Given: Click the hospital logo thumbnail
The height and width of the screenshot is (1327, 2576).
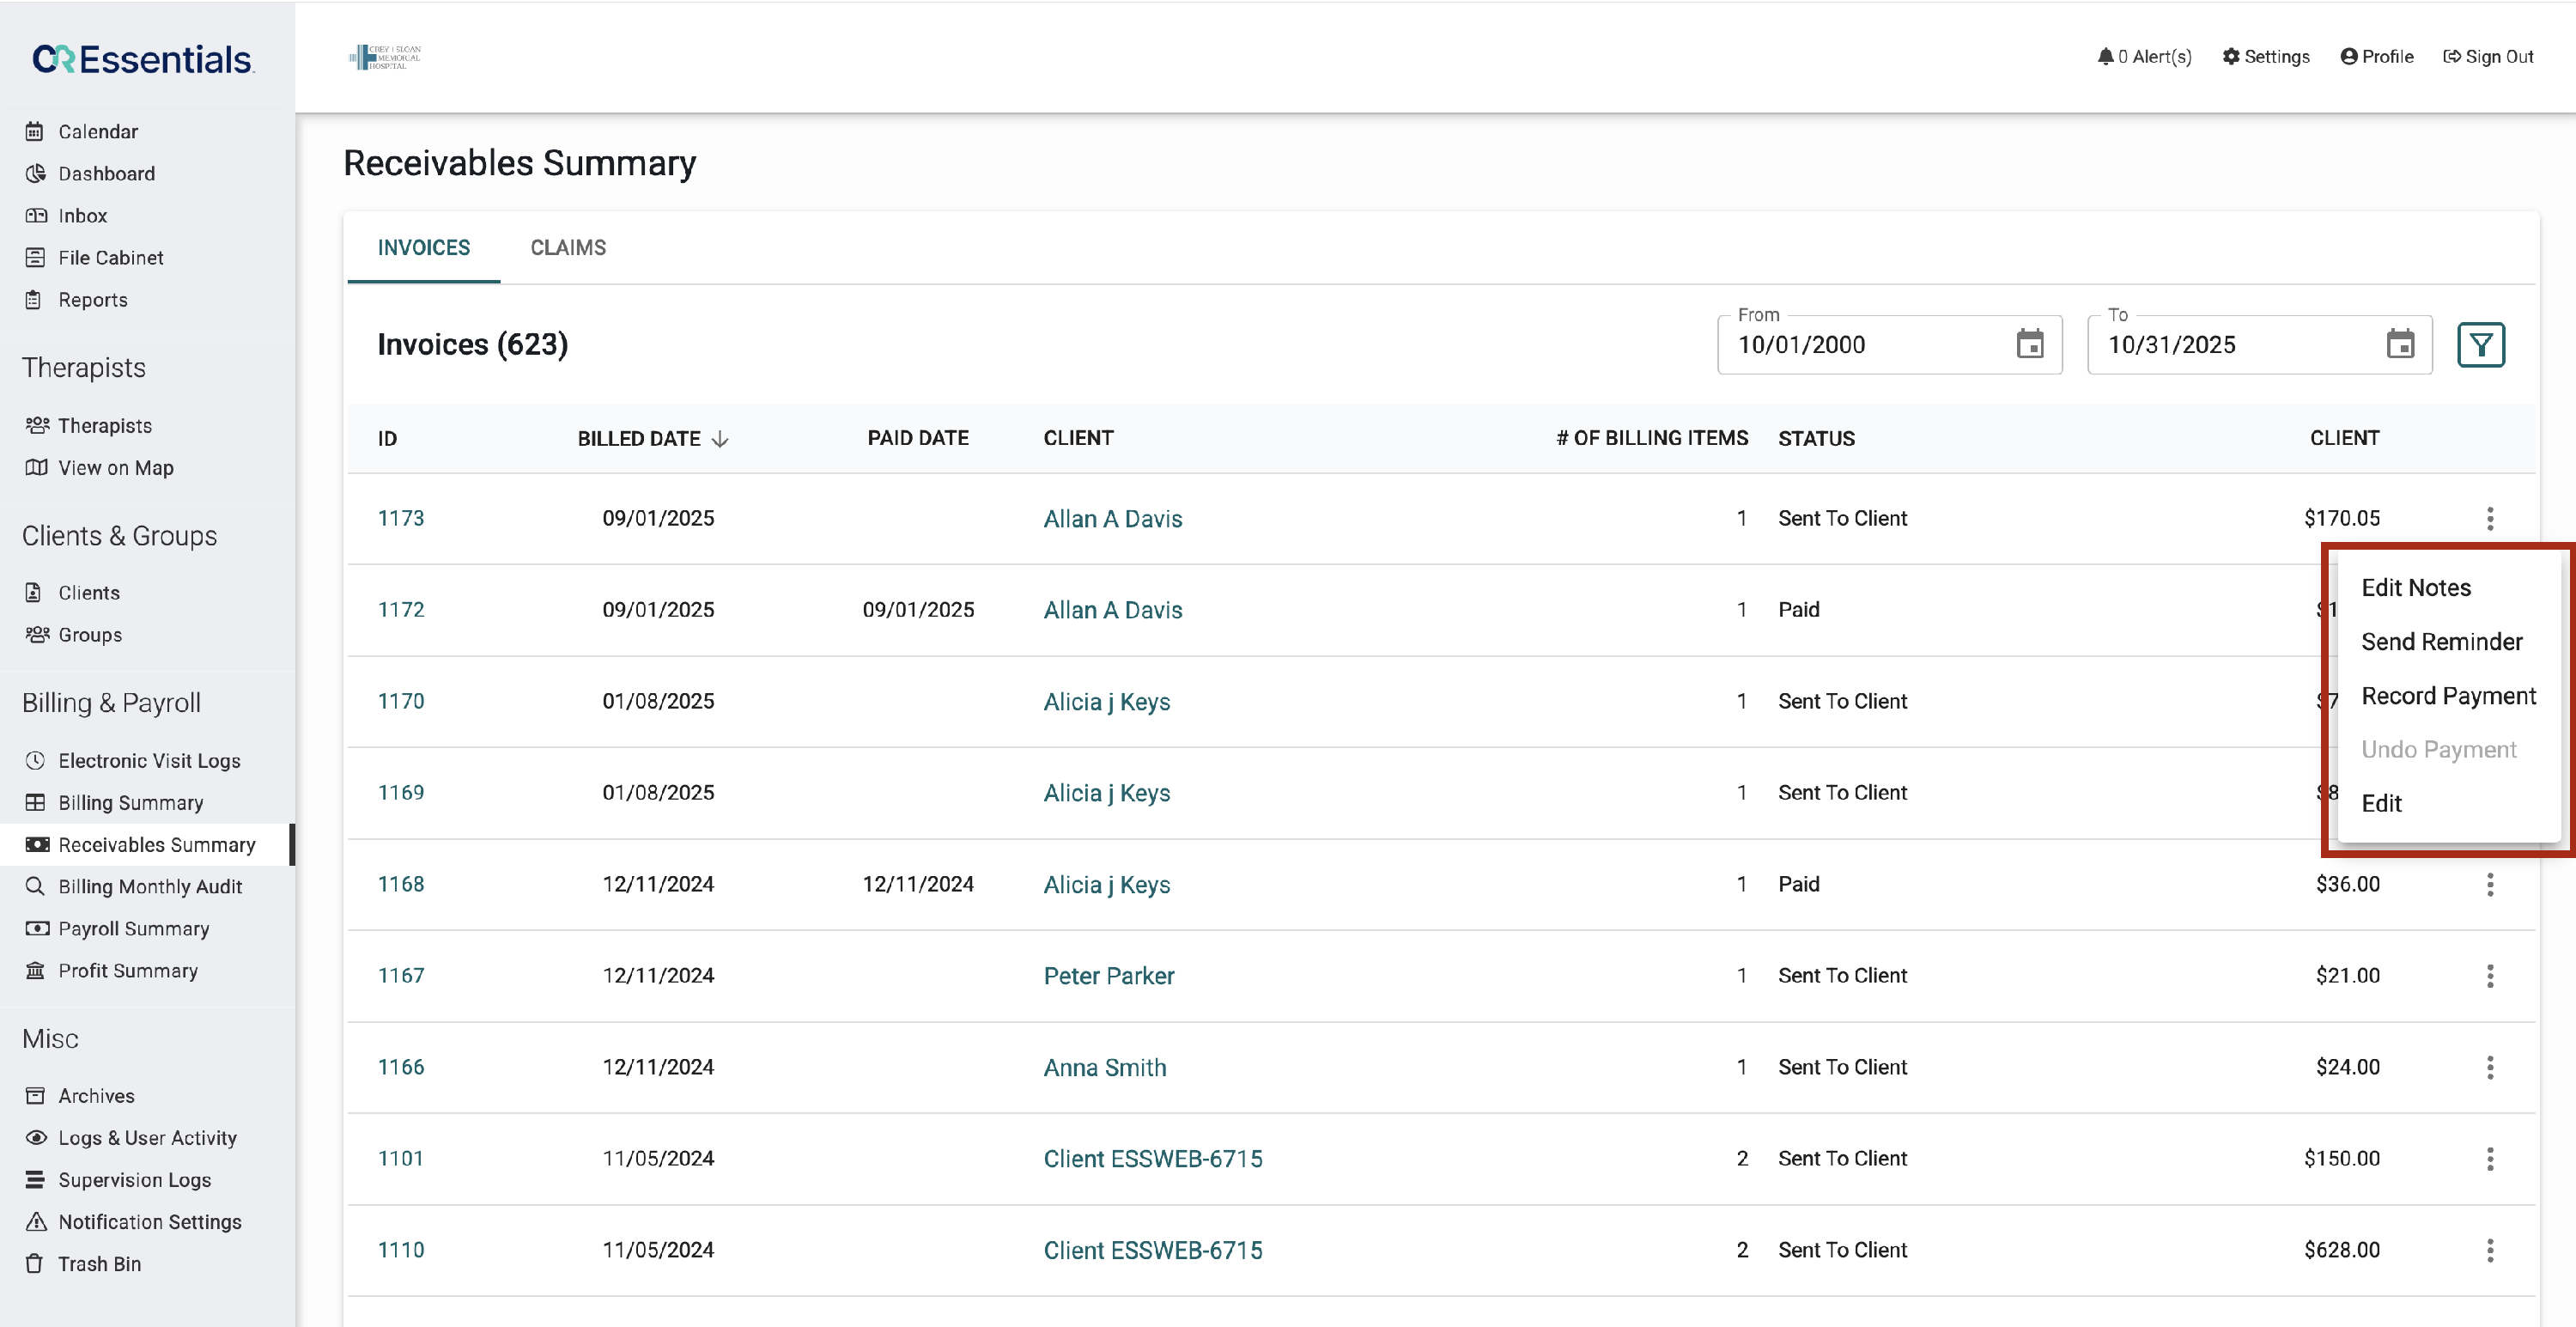Looking at the screenshot, I should [385, 57].
